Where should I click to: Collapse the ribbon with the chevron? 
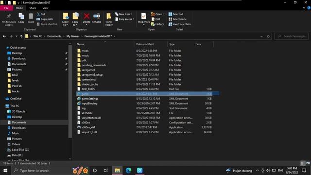pos(304,8)
